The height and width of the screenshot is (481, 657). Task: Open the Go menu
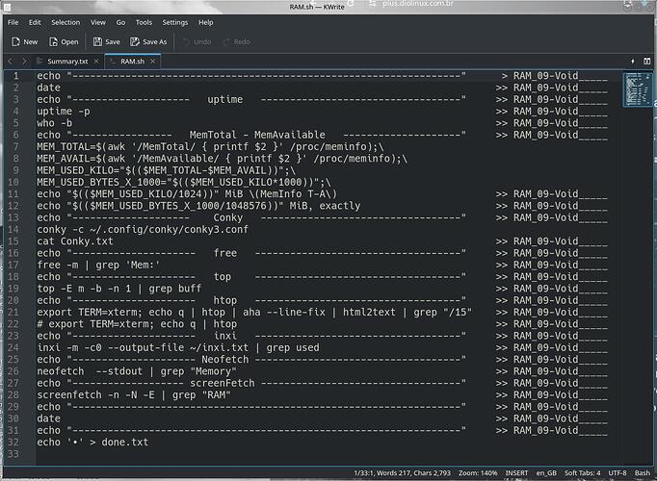(x=120, y=22)
